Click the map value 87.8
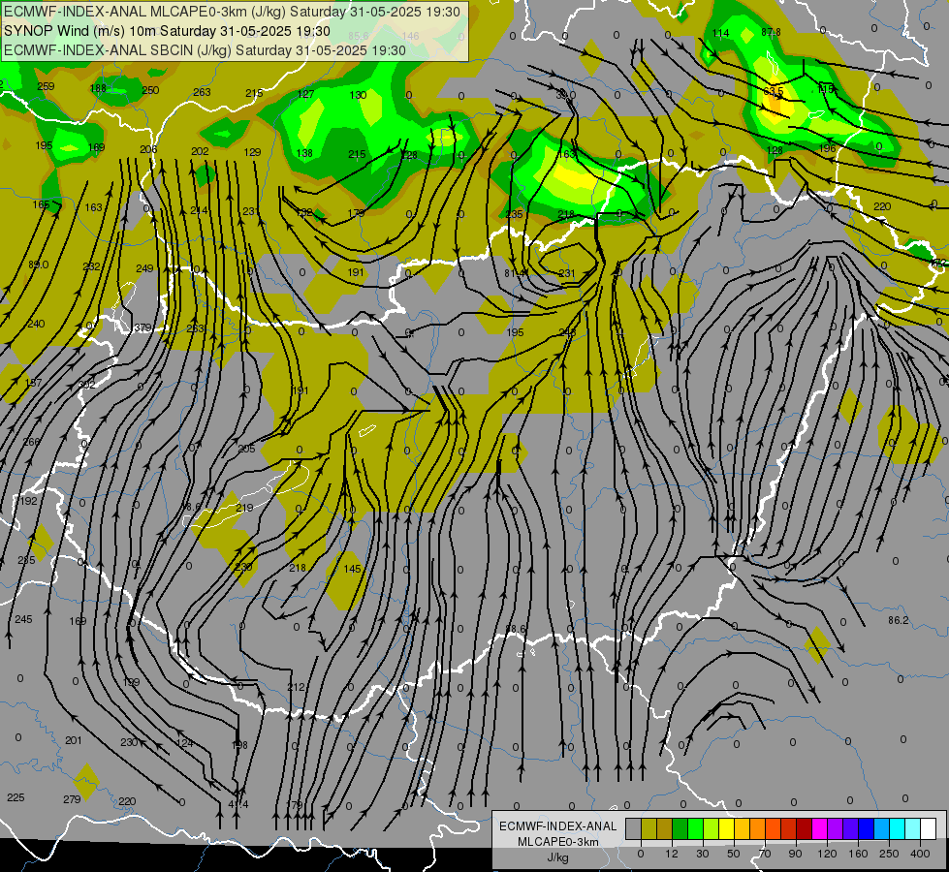 [771, 32]
